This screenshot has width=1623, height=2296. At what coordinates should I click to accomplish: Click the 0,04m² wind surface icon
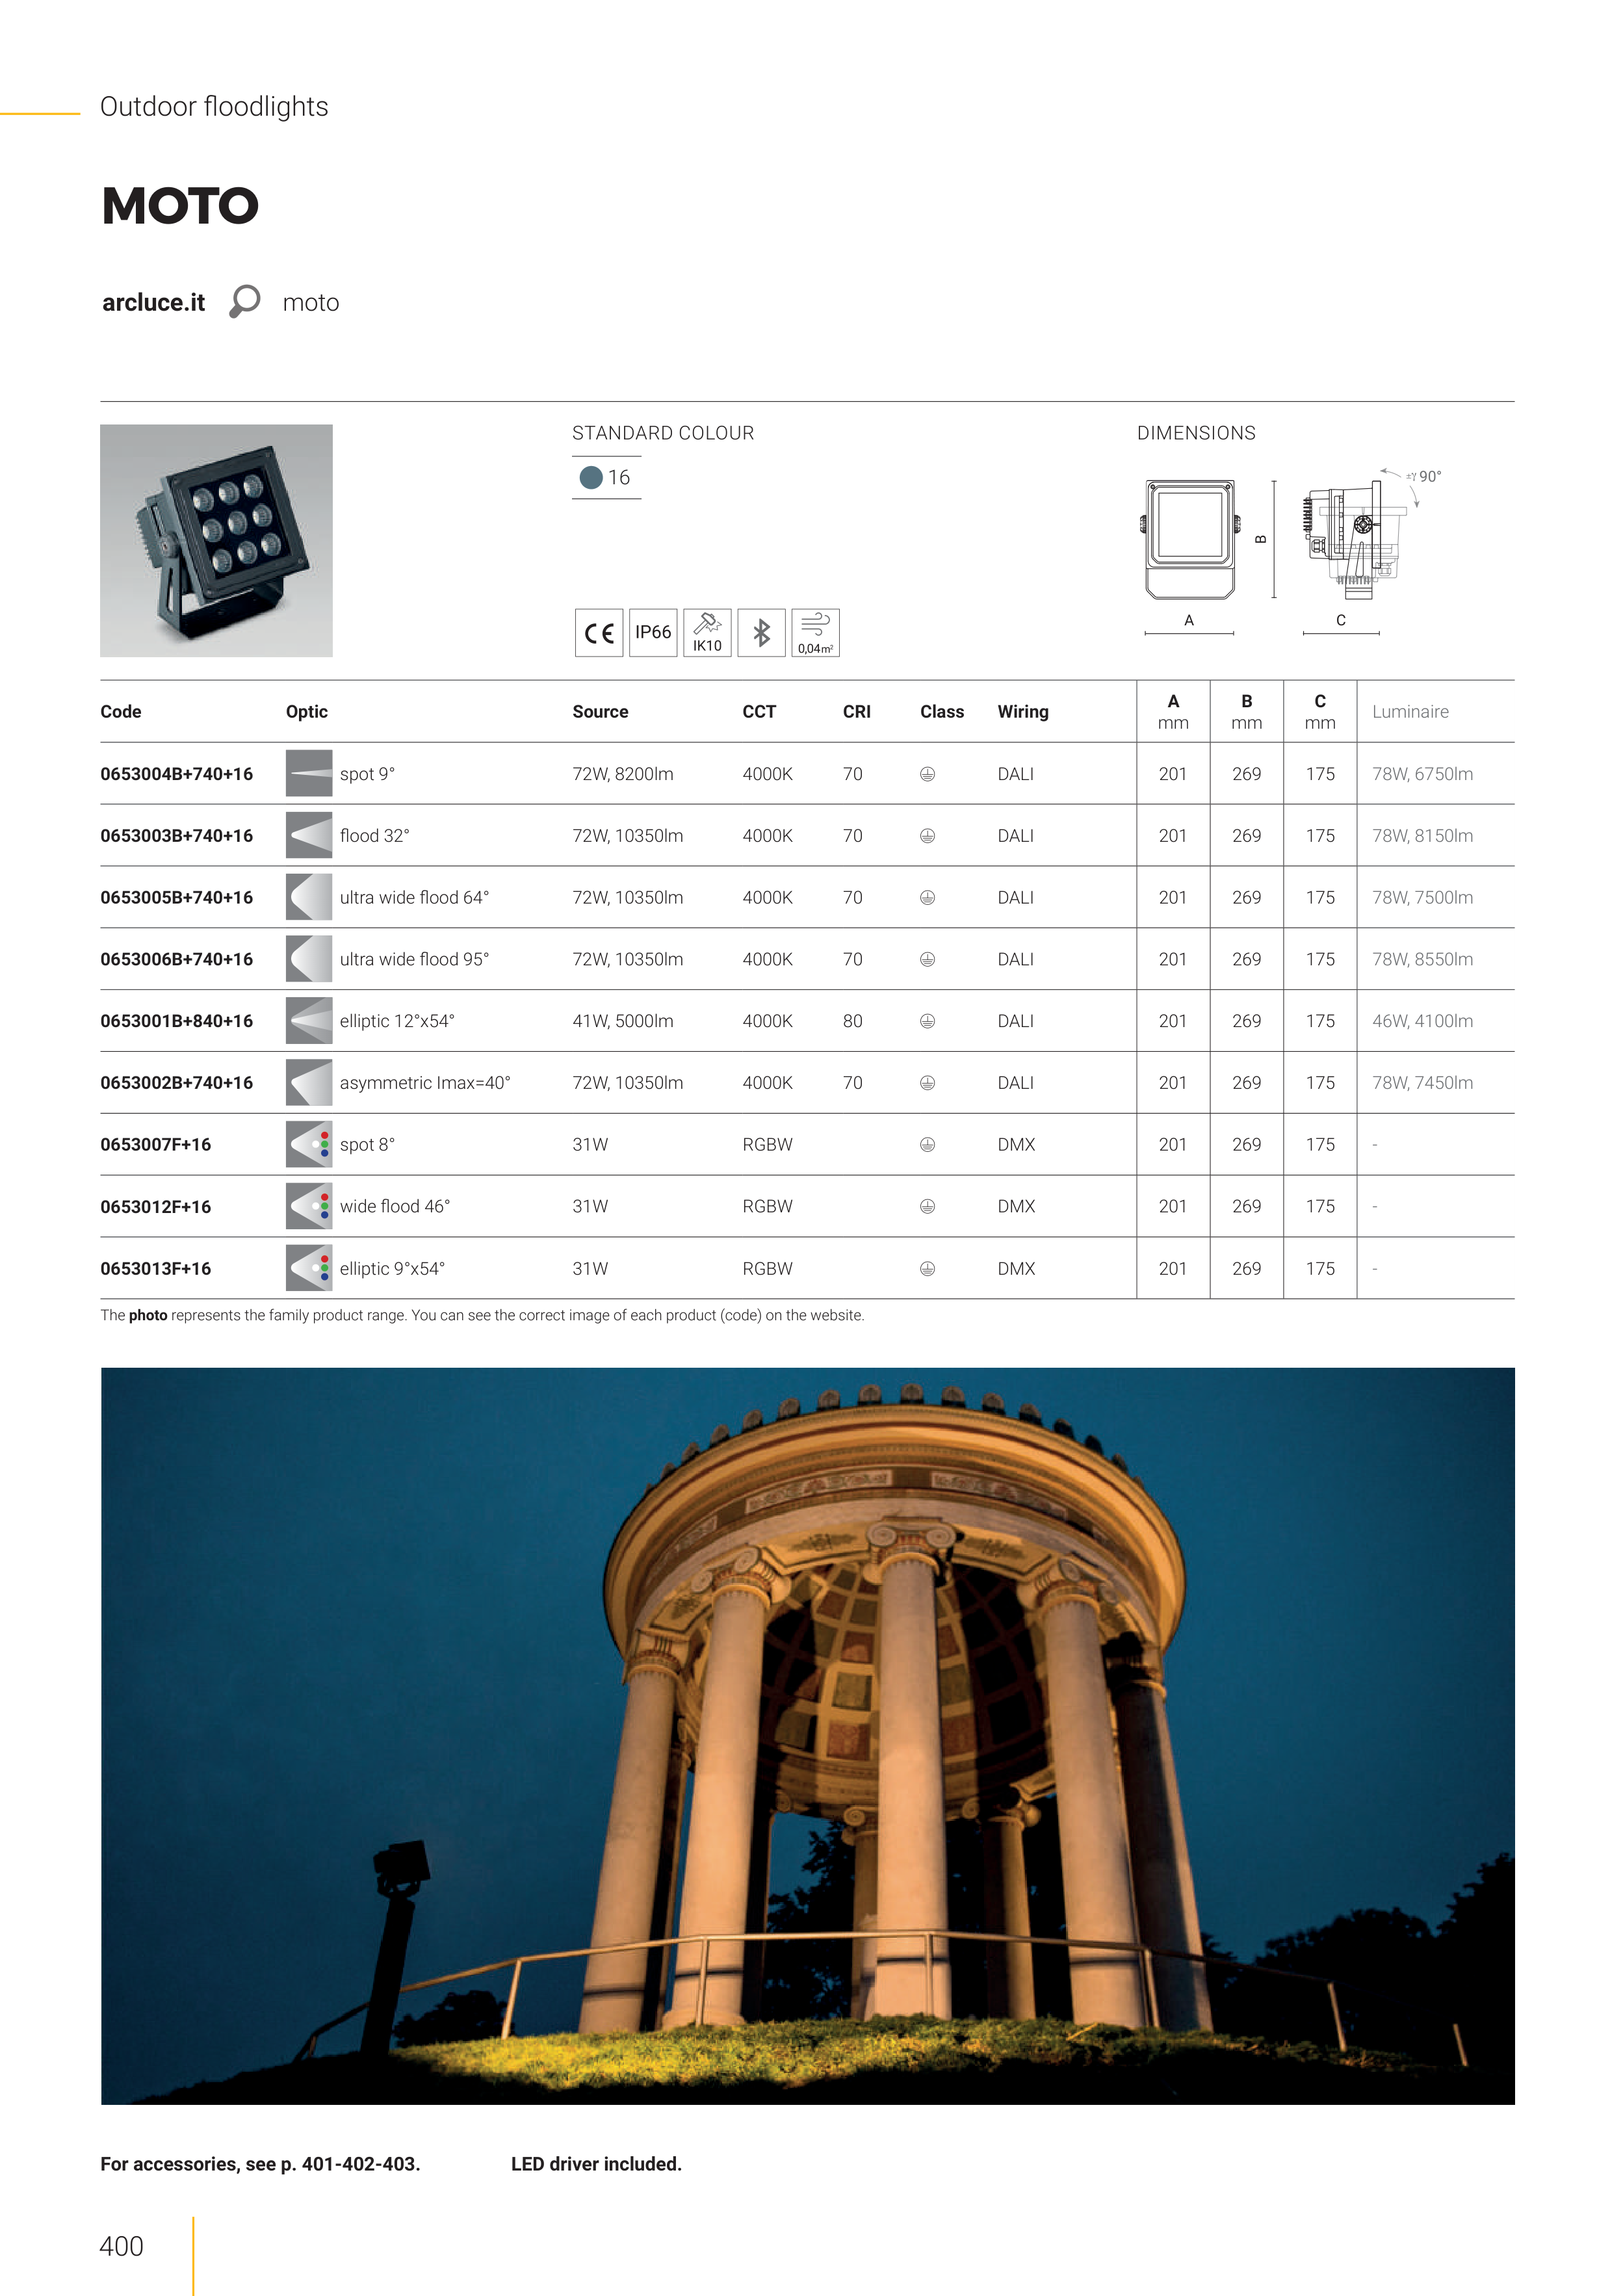tap(815, 632)
